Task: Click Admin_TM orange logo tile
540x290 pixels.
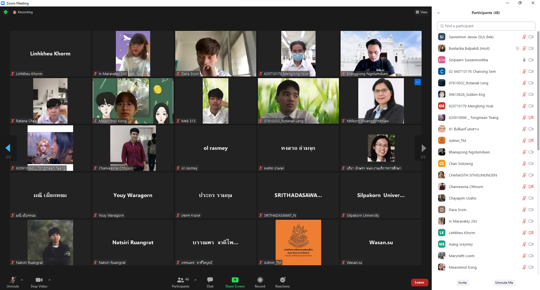Action: coord(298,243)
